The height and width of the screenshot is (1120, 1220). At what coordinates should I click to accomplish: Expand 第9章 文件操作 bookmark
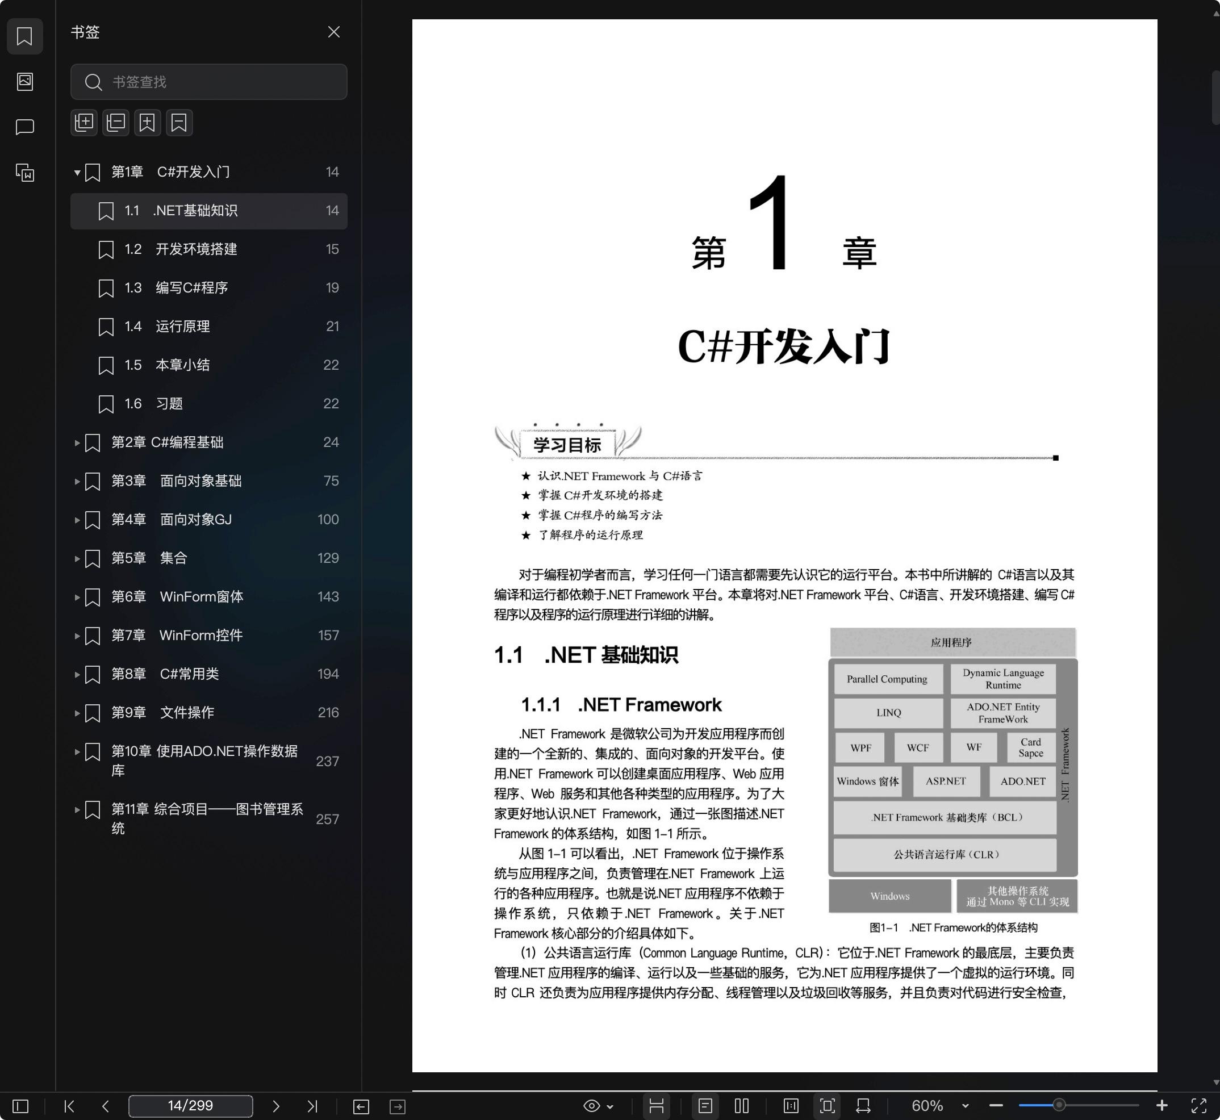[77, 713]
